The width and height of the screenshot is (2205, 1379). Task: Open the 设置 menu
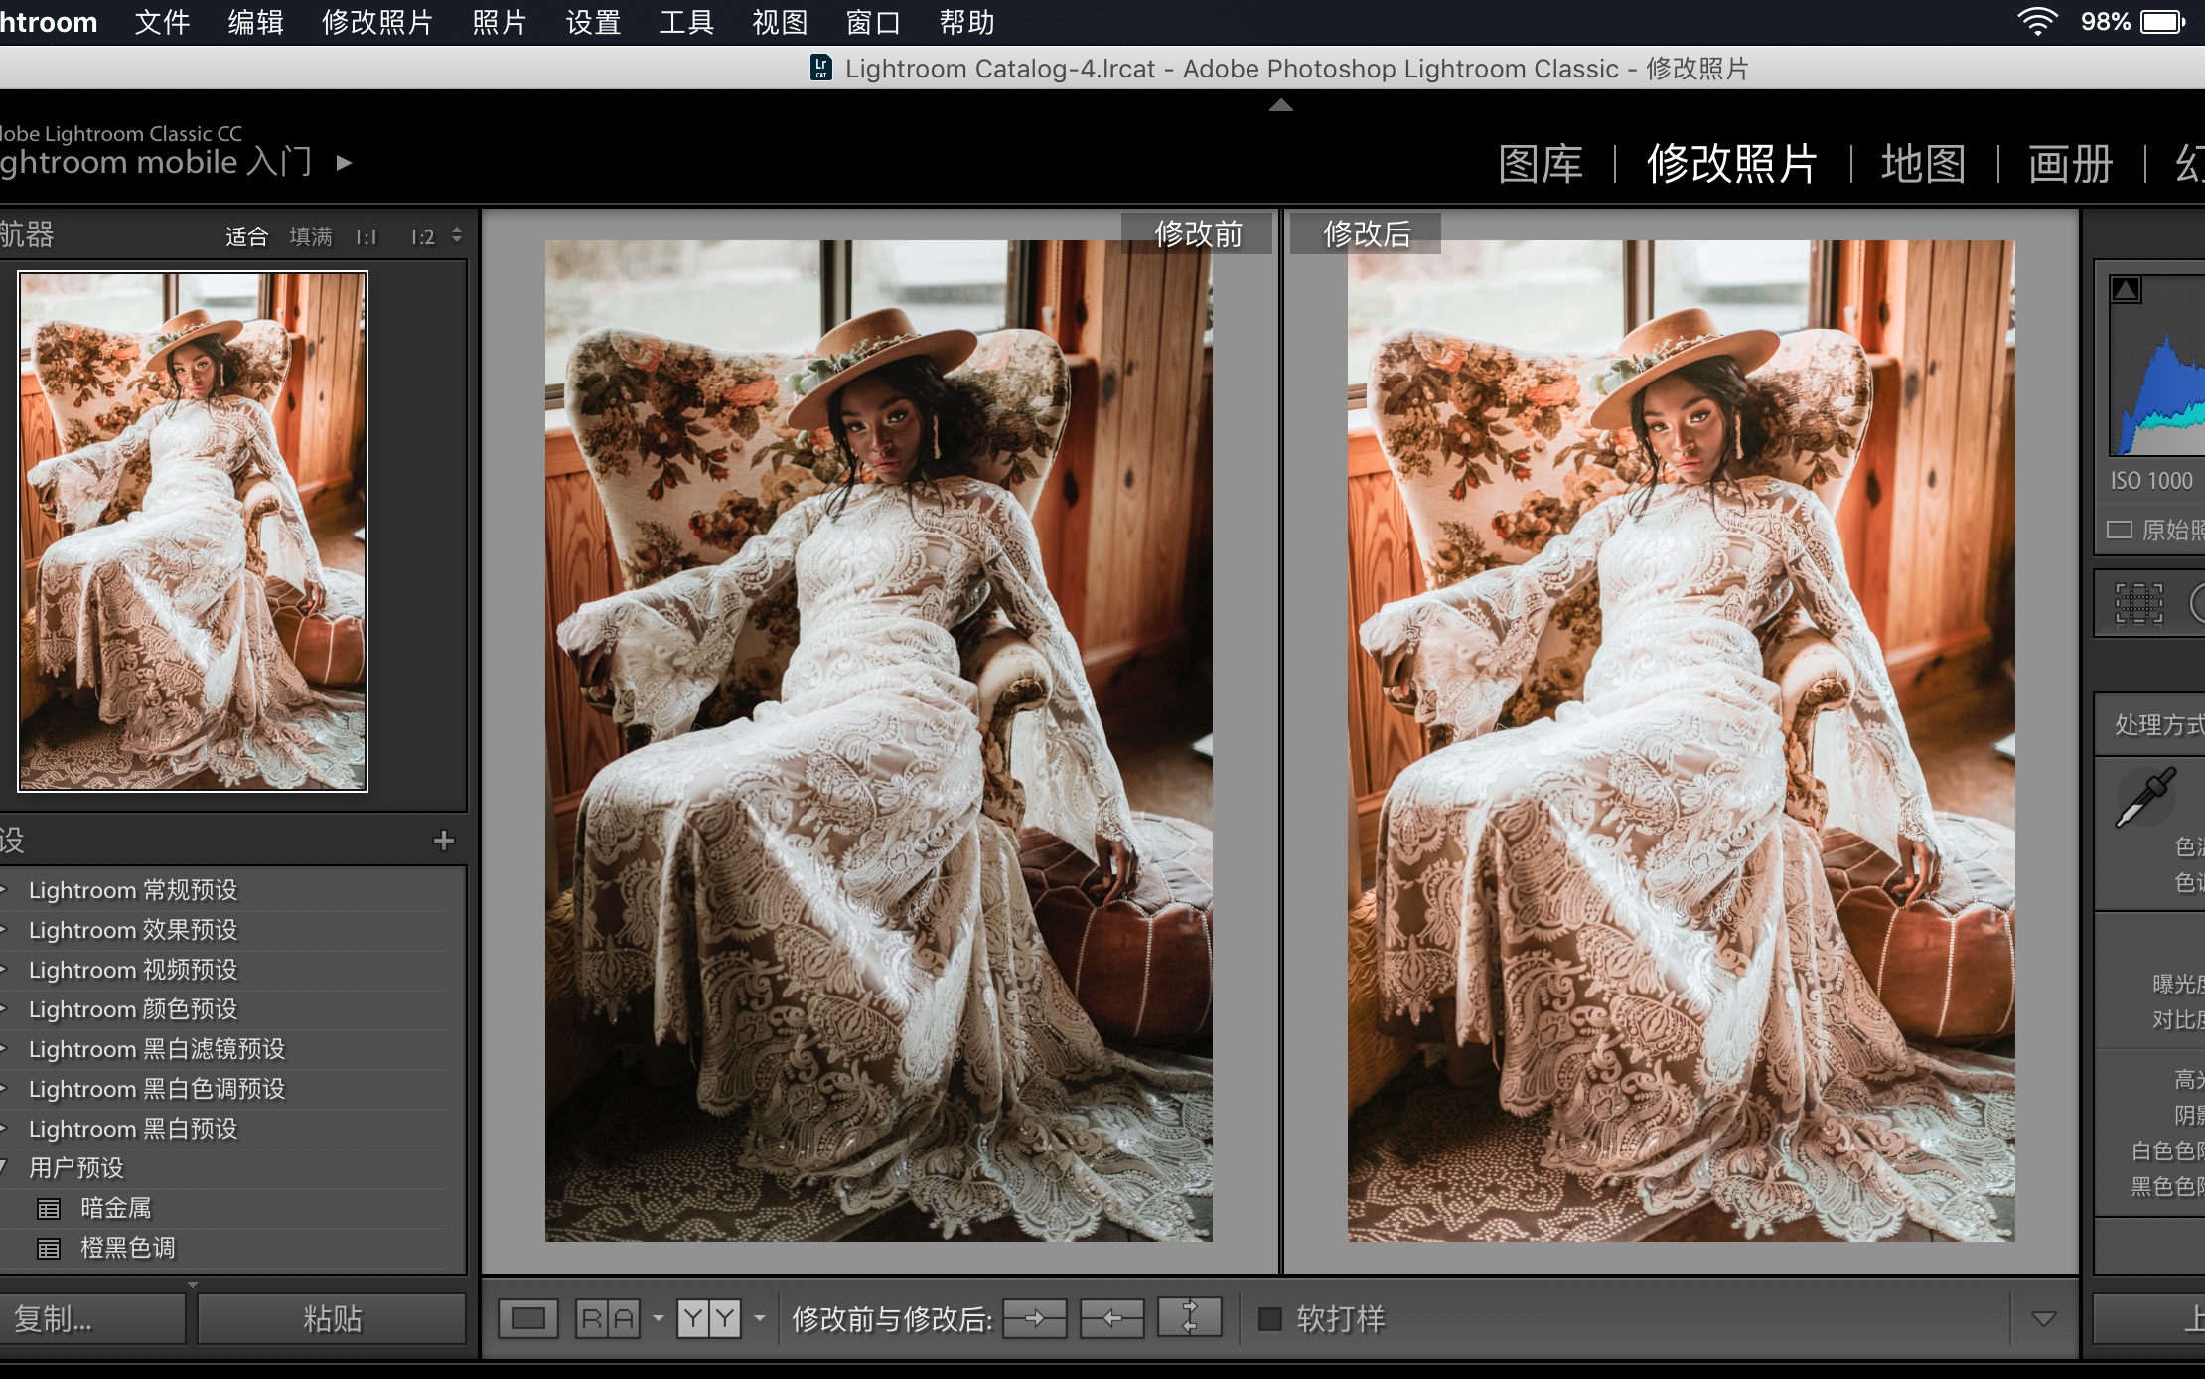point(593,22)
